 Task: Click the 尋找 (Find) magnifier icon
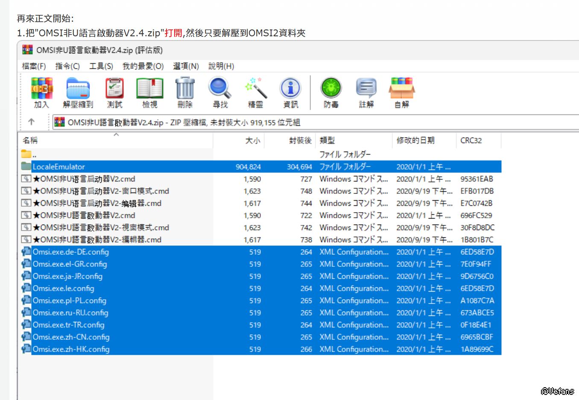click(220, 89)
